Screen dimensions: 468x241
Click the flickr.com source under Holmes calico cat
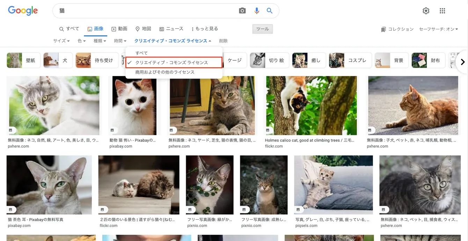[x=274, y=146]
